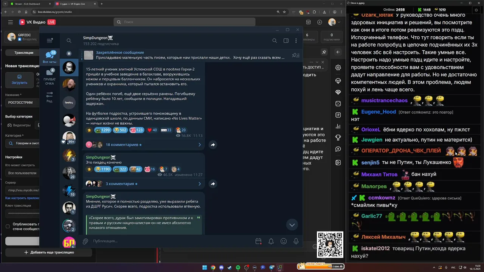The height and width of the screenshot is (272, 484).
Task: Open the scheduled messages calendar icon
Action: [x=258, y=241]
